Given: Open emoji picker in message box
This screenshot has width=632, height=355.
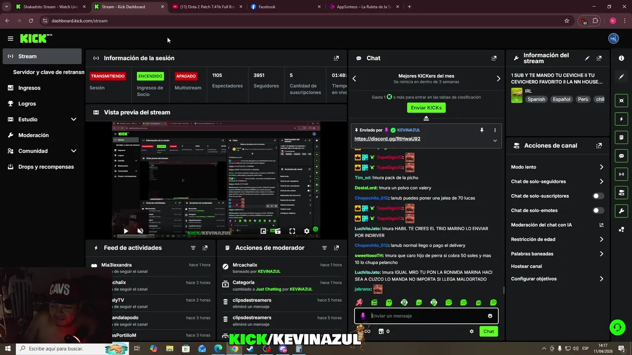Looking at the screenshot, I should tap(490, 316).
